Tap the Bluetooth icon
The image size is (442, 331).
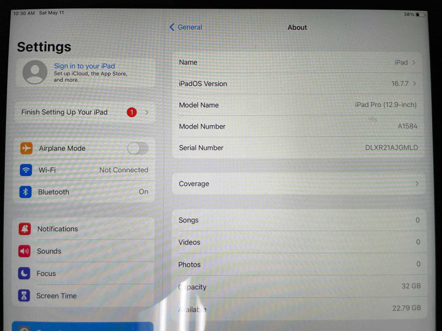point(25,192)
